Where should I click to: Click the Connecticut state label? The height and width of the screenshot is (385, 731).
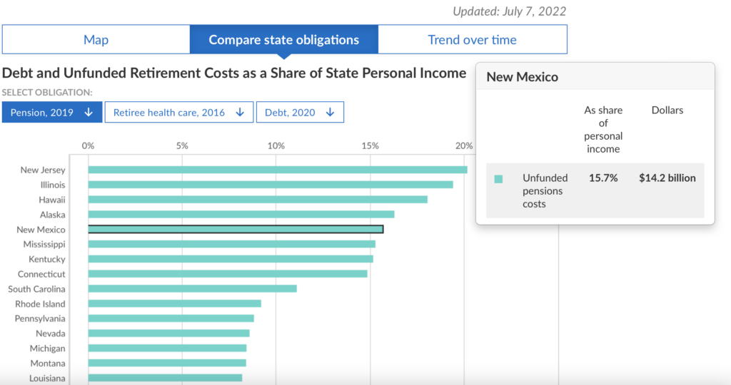[41, 274]
